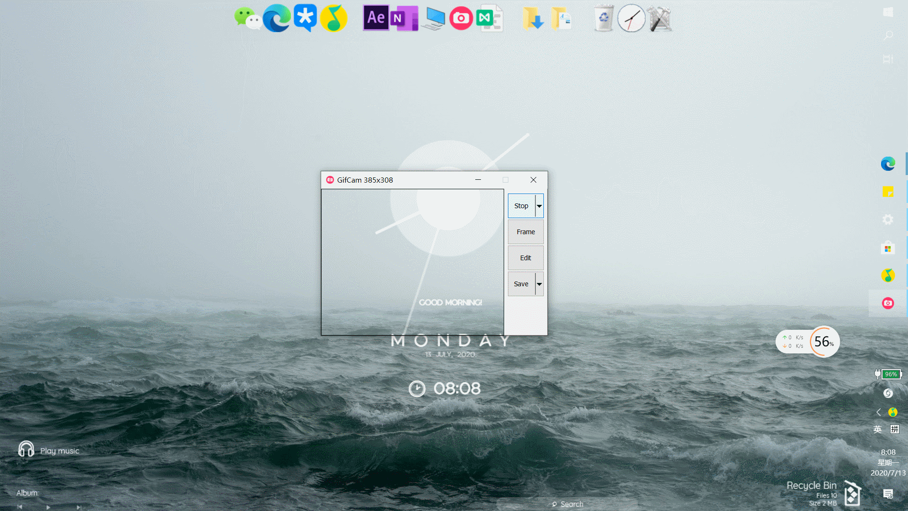
Task: Launch GifCam from the top dock
Action: click(461, 18)
